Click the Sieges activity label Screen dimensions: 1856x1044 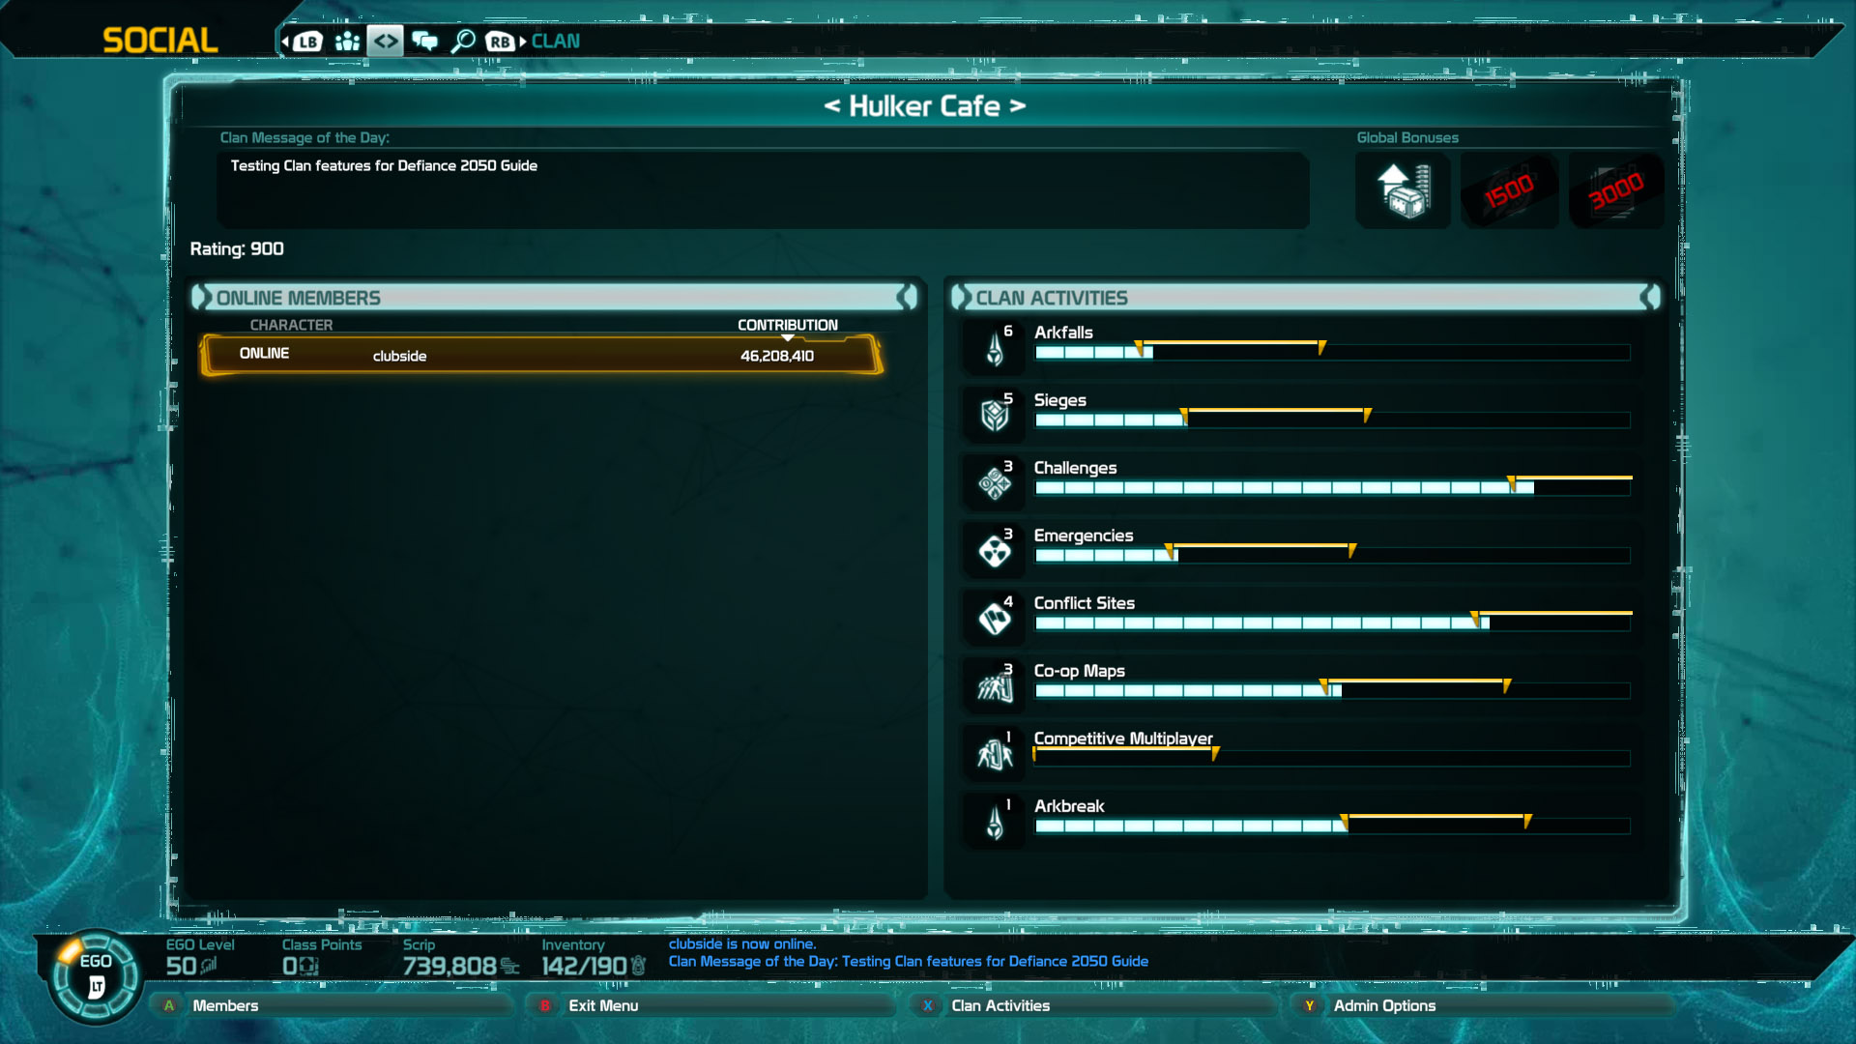(x=1059, y=400)
